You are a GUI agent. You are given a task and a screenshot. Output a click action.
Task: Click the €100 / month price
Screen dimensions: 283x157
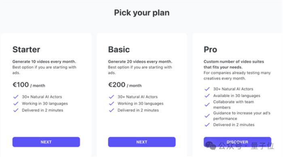[29, 85]
